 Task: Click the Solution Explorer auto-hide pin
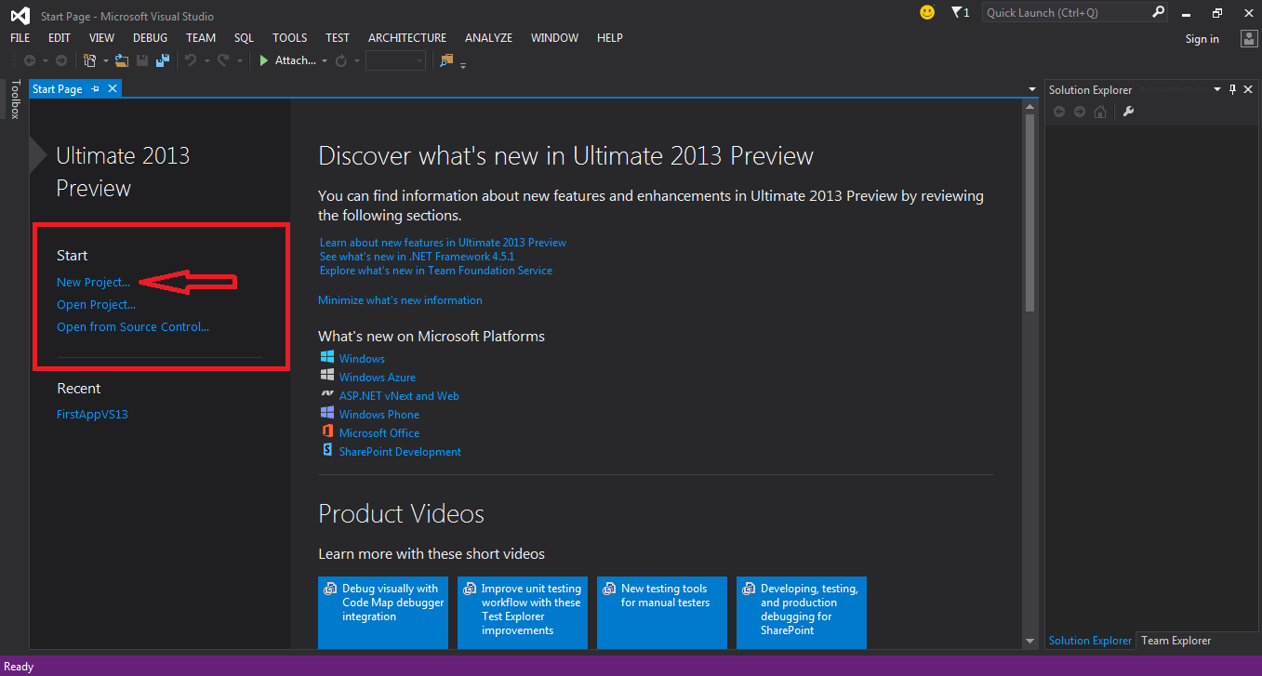pos(1233,89)
